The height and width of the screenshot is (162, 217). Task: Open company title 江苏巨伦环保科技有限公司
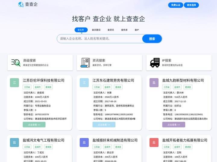tap(44, 80)
